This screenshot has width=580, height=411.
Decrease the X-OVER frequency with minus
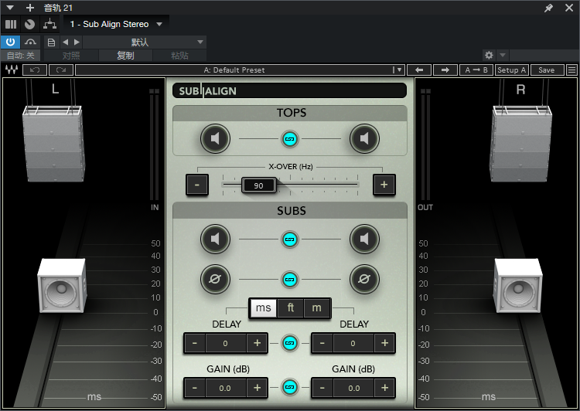click(197, 185)
